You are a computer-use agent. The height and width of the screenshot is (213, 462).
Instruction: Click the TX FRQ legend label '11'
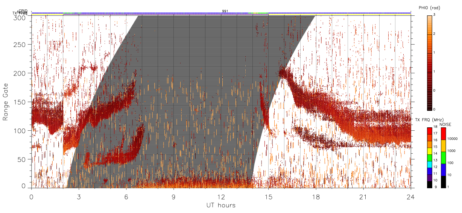tap(435, 174)
